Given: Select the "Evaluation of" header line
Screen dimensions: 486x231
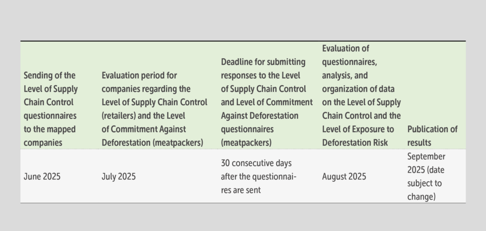Looking at the screenshot, I should coord(346,48).
